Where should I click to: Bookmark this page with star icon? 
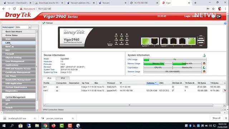coord(213,9)
